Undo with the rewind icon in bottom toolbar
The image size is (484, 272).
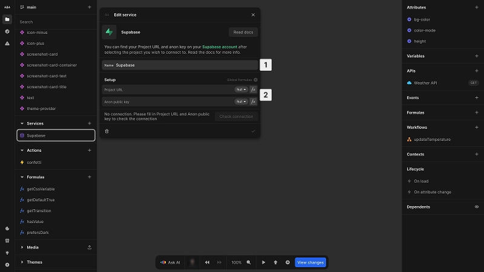(x=207, y=262)
